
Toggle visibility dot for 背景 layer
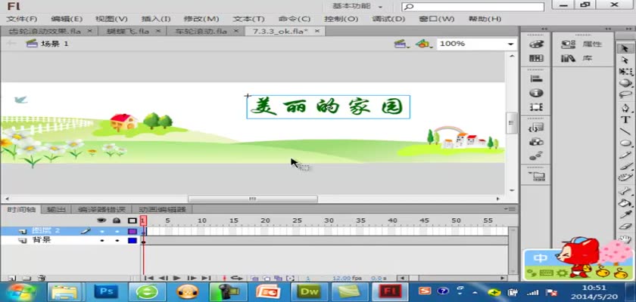click(x=101, y=240)
